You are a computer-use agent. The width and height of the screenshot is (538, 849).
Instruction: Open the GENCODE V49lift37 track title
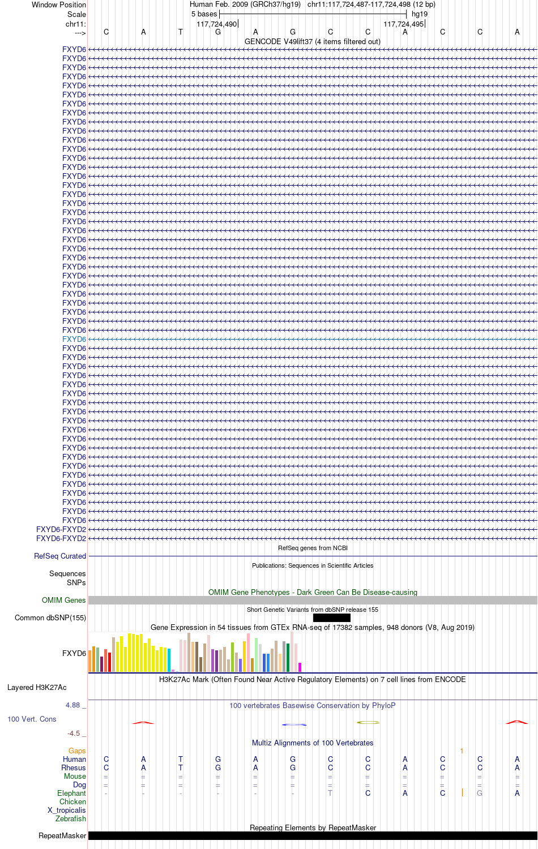coord(313,41)
